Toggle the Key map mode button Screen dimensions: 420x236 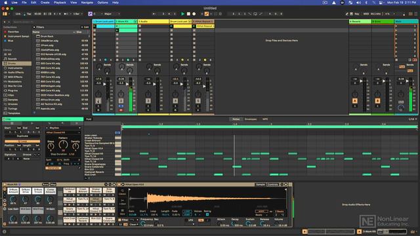click(356, 14)
